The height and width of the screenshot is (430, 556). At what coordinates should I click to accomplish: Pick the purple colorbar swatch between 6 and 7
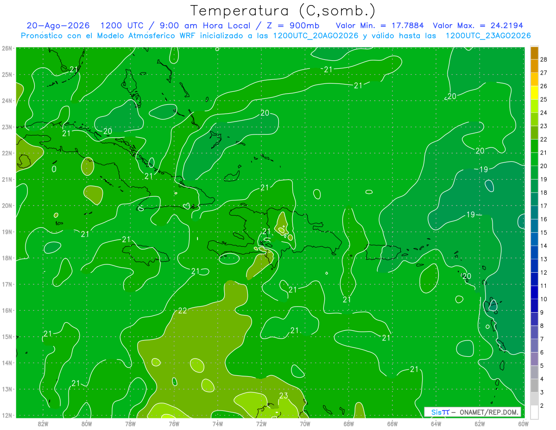pyautogui.click(x=534, y=346)
